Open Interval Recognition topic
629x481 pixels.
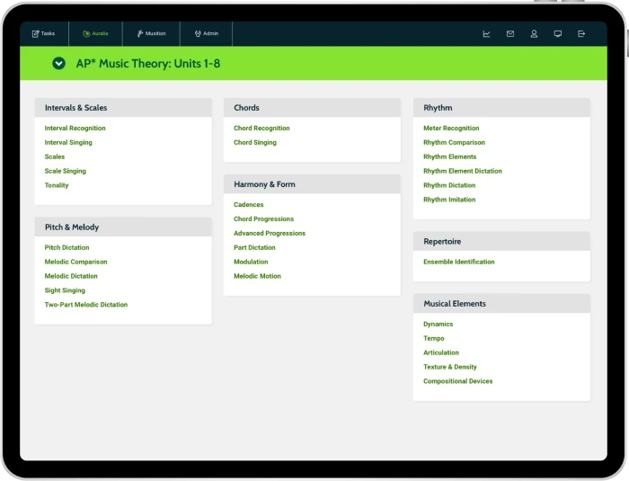[75, 129]
